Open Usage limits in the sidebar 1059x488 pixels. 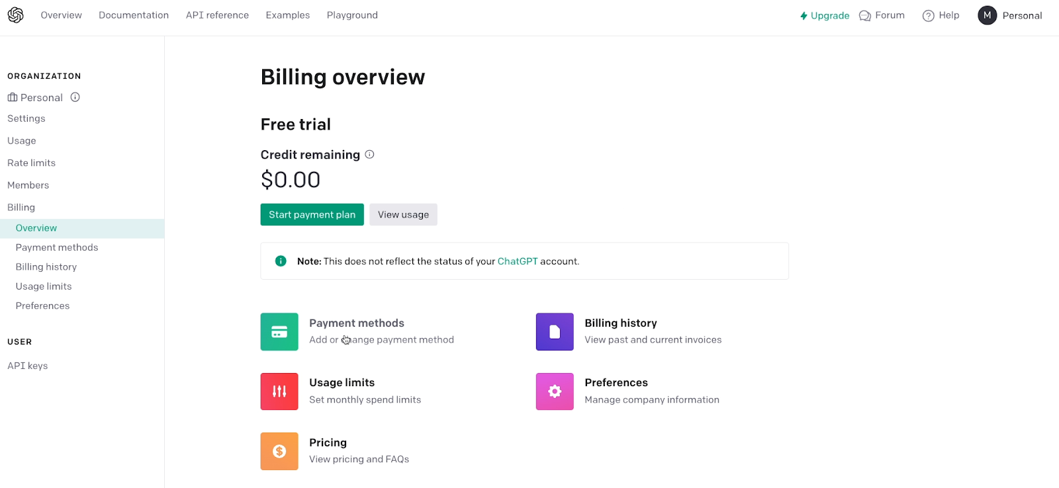pos(44,286)
